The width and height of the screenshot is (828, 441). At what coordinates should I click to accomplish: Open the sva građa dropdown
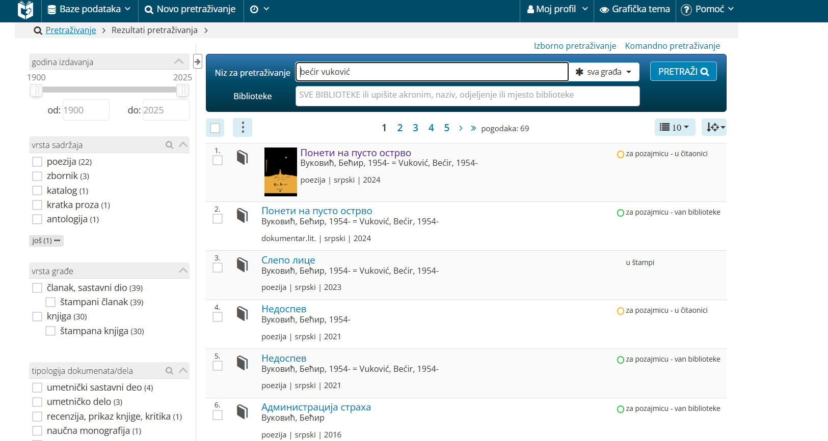604,72
